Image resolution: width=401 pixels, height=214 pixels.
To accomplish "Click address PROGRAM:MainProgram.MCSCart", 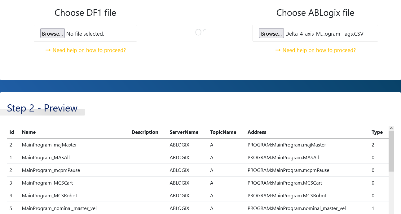I will point(285,183).
